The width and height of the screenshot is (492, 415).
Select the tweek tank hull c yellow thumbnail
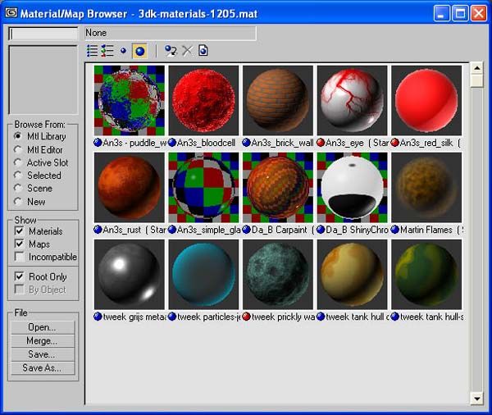tap(353, 275)
